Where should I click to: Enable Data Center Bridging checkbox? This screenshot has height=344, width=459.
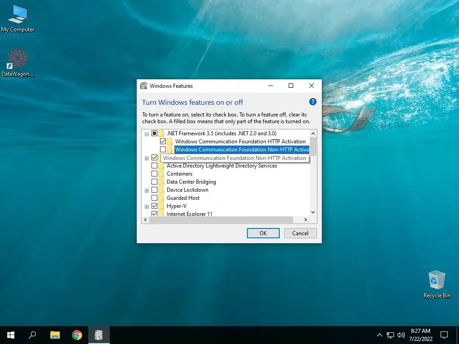tap(154, 182)
